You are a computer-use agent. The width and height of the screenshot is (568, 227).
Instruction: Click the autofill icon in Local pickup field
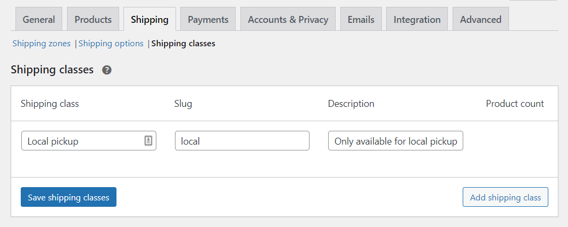click(x=148, y=141)
